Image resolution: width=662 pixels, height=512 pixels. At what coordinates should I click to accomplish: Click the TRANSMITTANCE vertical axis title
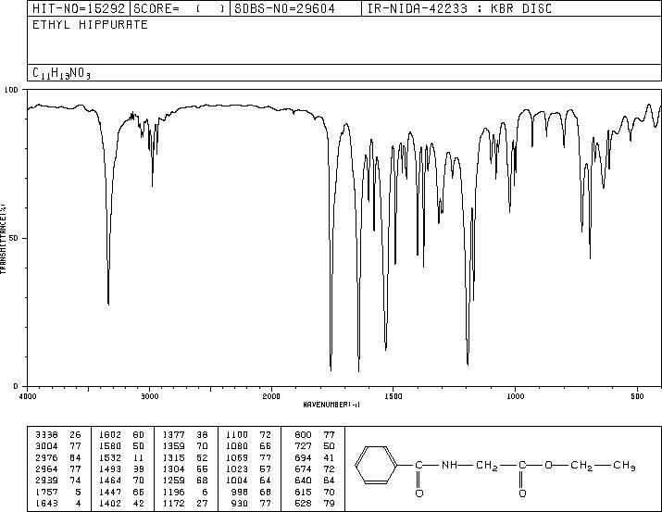(x=3, y=239)
